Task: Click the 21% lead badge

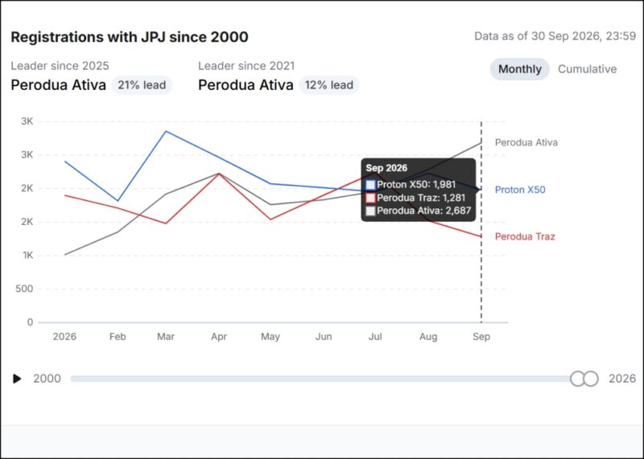Action: (142, 85)
